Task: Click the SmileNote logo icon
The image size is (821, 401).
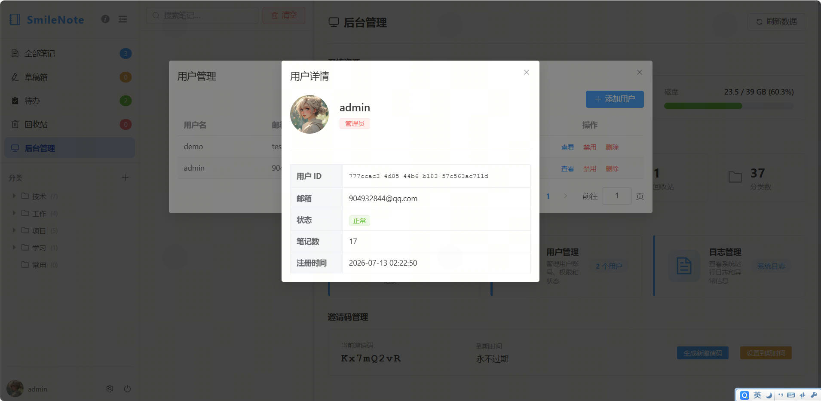Action: click(x=15, y=19)
